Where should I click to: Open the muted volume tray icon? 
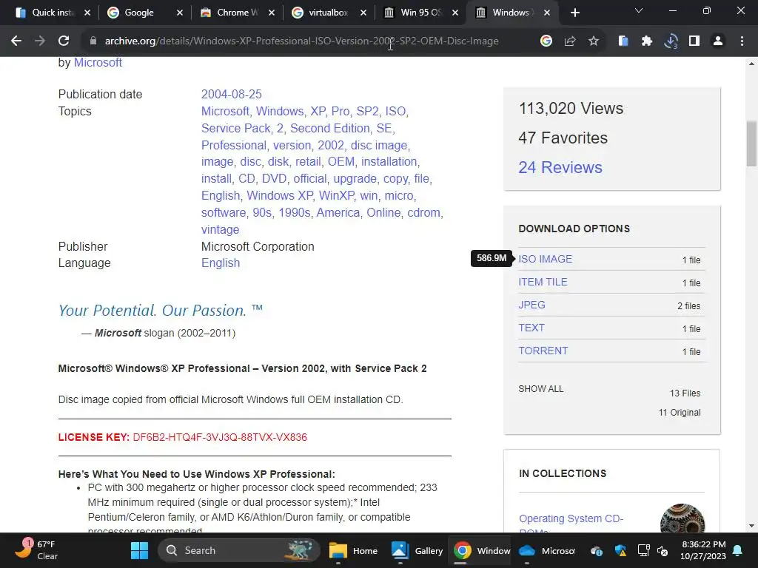pos(663,550)
